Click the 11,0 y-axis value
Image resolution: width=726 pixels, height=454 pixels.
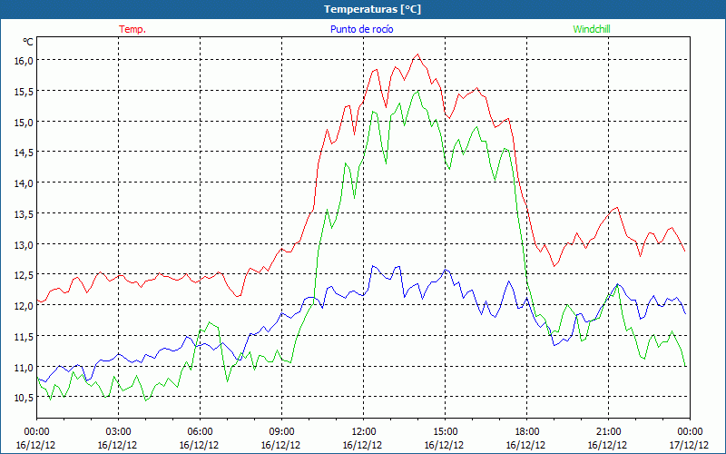pyautogui.click(x=25, y=368)
